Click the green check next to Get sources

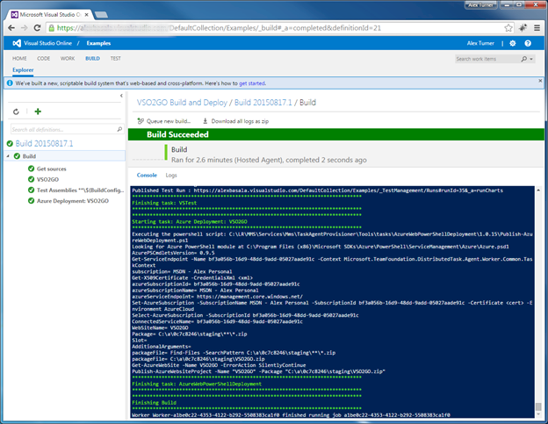point(31,169)
